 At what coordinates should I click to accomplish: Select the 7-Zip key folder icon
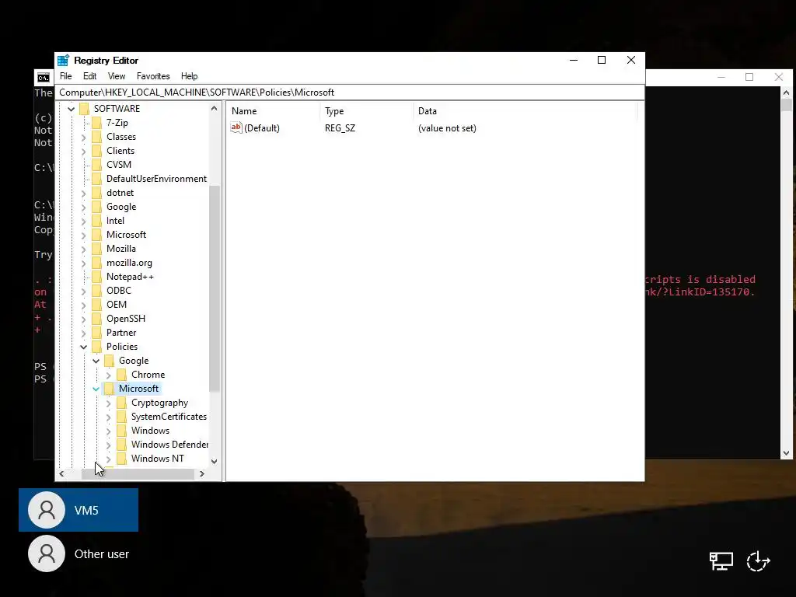pos(96,123)
